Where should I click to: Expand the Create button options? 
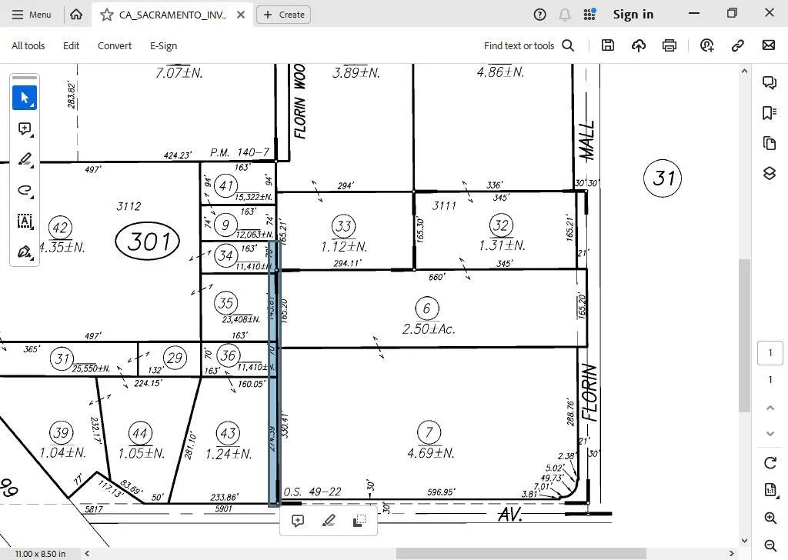pyautogui.click(x=283, y=15)
